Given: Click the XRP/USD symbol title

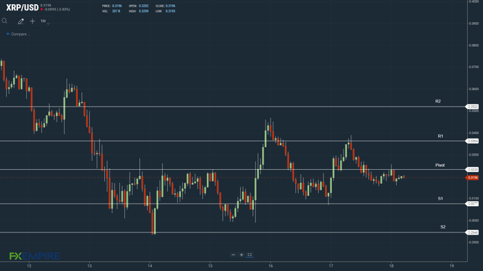Looking at the screenshot, I should 23,8.
